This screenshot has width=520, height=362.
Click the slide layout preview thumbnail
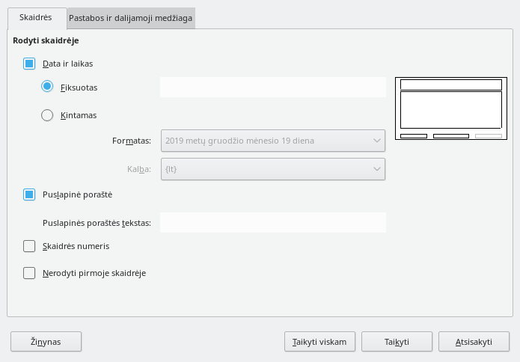[x=450, y=109]
